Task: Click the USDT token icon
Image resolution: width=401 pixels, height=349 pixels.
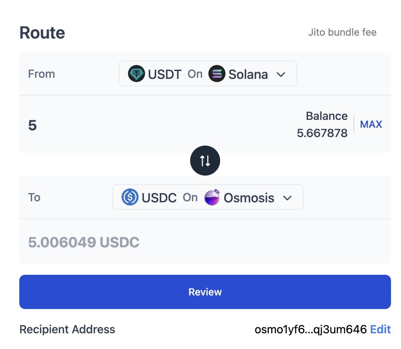Action: pyautogui.click(x=136, y=74)
